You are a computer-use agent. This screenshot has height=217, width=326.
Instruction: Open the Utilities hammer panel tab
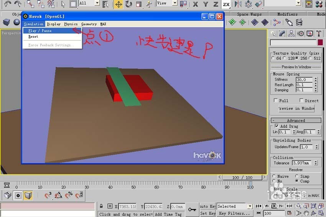(319, 34)
